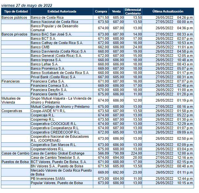Click PB Inversiones SAMA venta 684,00
The height and width of the screenshot is (193, 199).
118,179
